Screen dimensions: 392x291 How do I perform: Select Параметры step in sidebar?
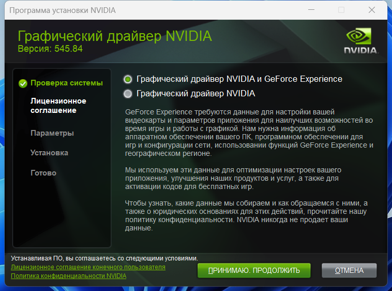[52, 133]
